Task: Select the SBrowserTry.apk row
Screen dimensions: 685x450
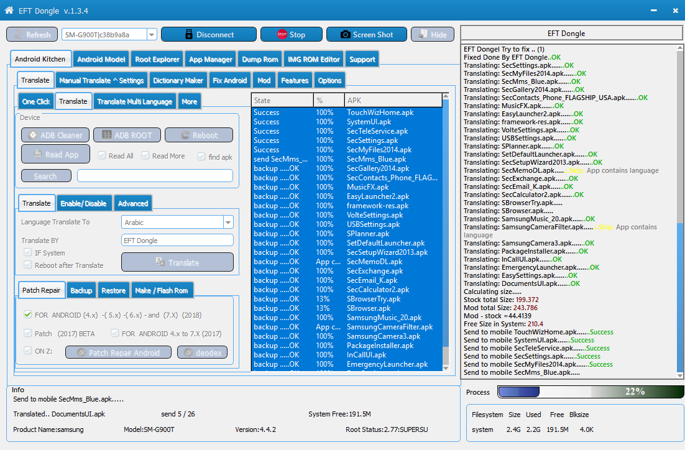Action: coord(347,299)
